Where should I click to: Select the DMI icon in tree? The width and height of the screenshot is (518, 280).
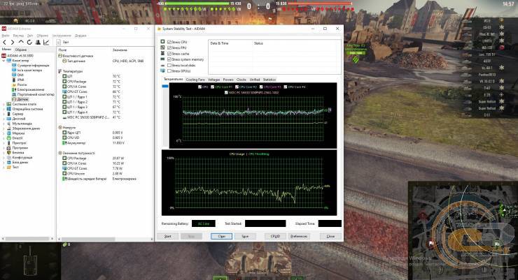[14, 75]
